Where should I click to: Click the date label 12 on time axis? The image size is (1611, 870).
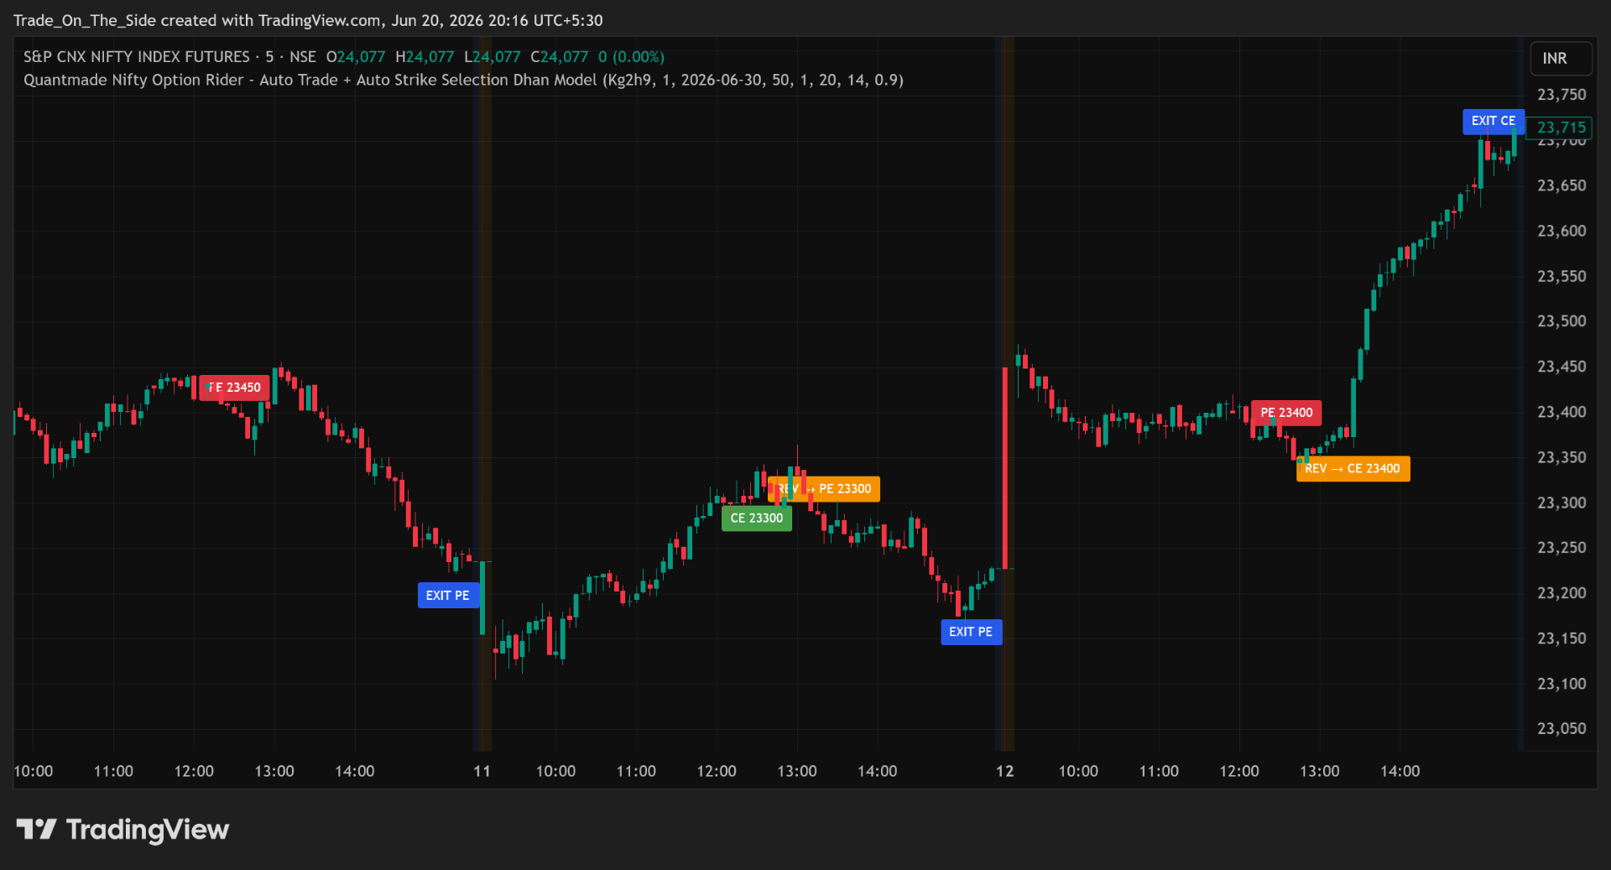[x=1004, y=771]
